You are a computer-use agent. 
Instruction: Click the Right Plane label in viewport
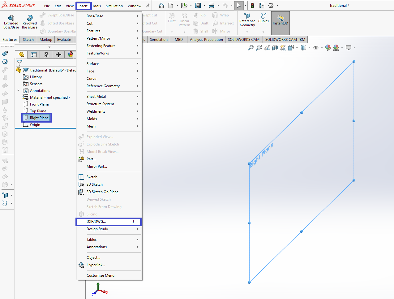pyautogui.click(x=261, y=155)
